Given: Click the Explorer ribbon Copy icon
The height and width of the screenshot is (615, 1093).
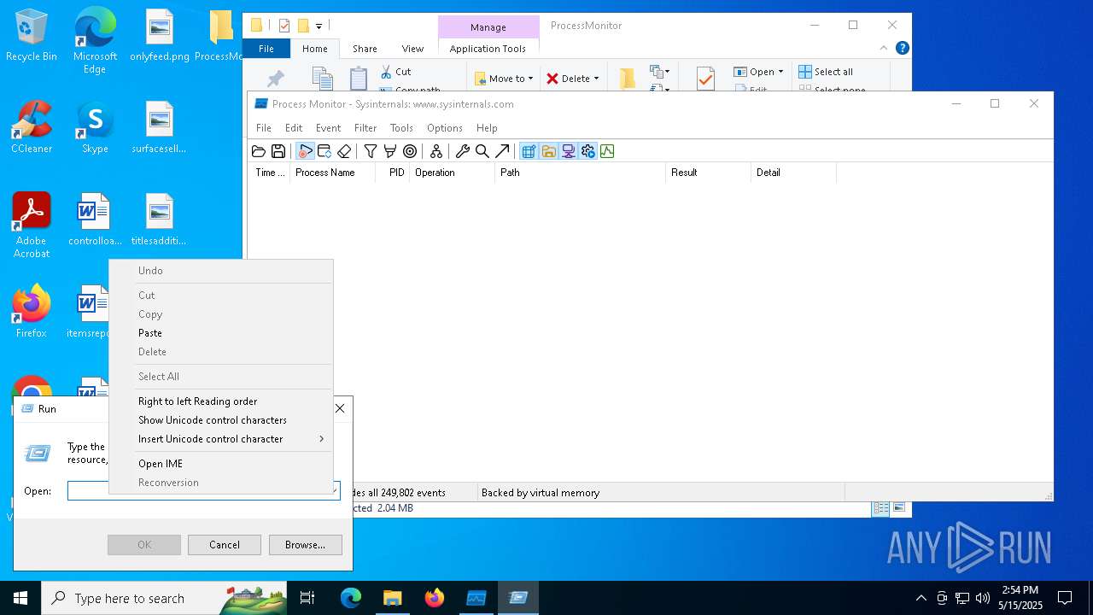Looking at the screenshot, I should pyautogui.click(x=323, y=79).
